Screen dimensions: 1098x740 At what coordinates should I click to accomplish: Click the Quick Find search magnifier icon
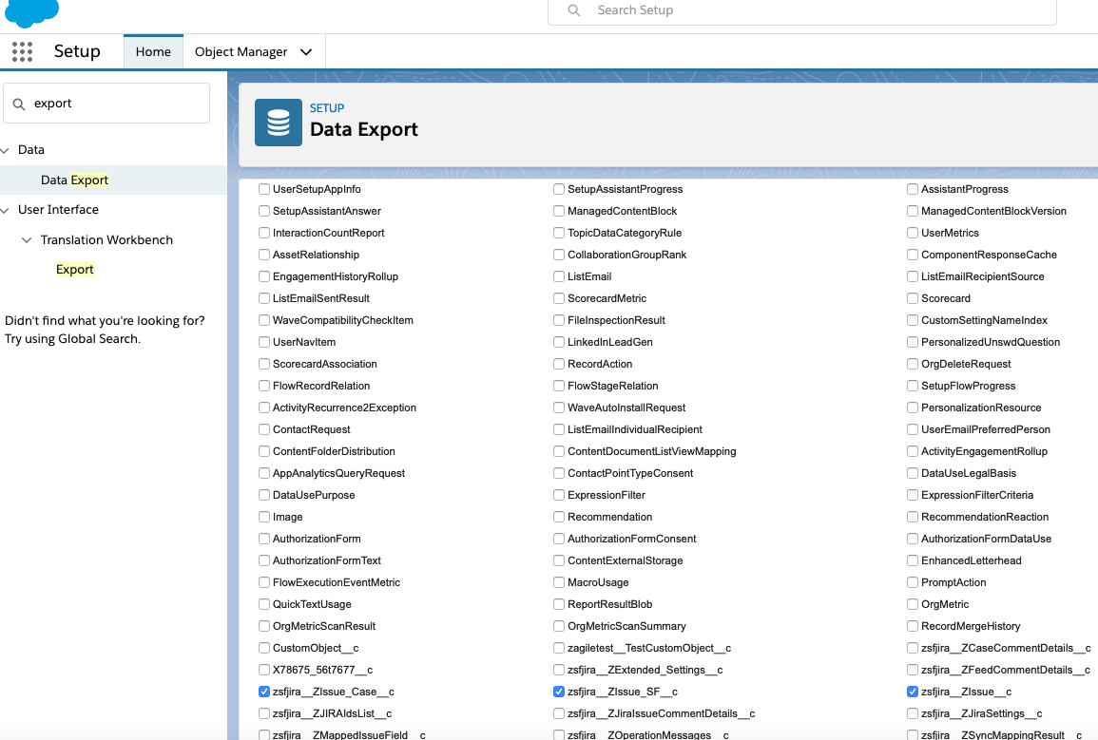(x=19, y=104)
